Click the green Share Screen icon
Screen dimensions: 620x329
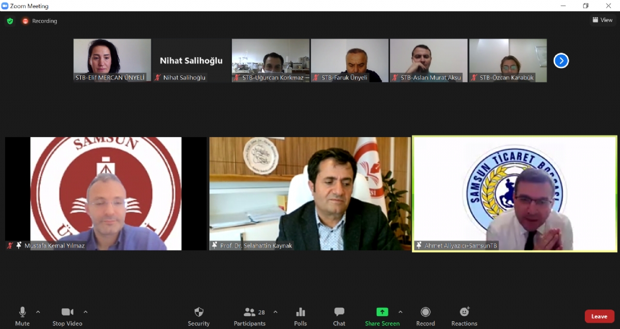[x=382, y=312]
